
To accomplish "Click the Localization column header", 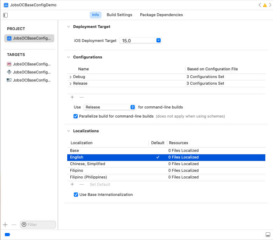I will pos(82,143).
